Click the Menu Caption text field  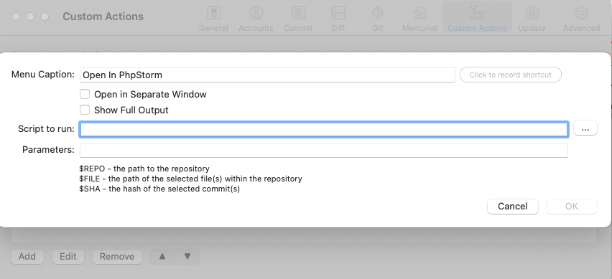tap(267, 75)
